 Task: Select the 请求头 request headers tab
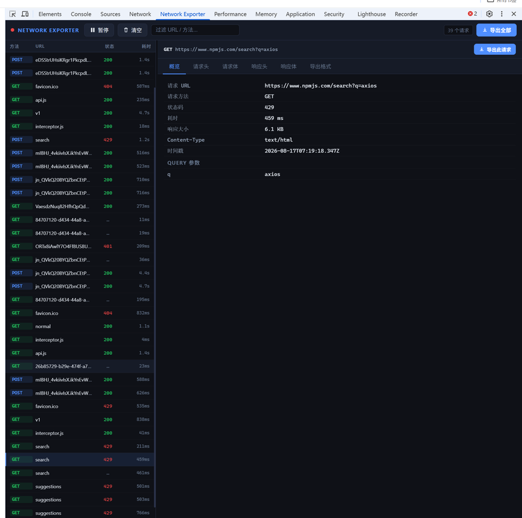201,67
